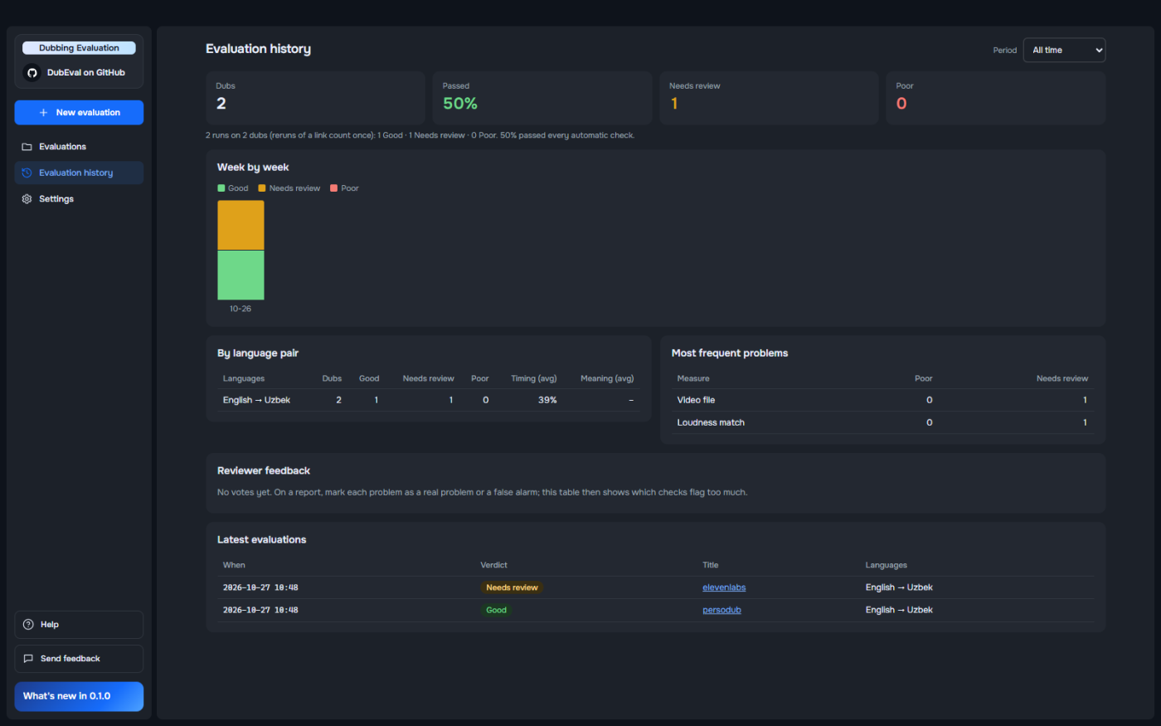
Task: Click the green Good bar segment
Action: [240, 275]
